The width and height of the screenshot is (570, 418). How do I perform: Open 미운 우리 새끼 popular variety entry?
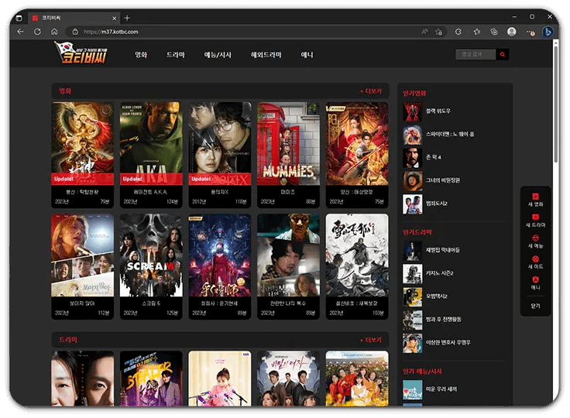pos(430,389)
